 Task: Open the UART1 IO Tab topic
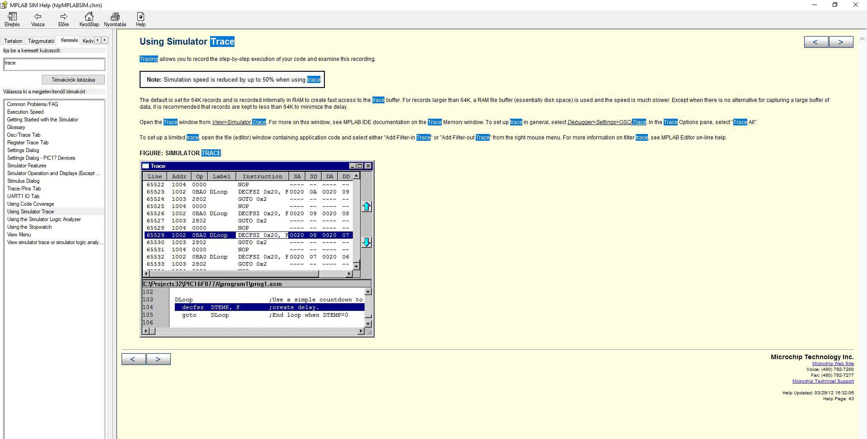point(23,196)
